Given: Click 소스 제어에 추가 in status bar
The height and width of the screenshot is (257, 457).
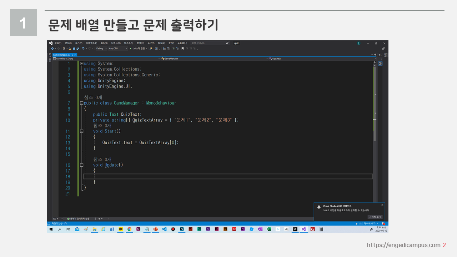Looking at the screenshot, I should (x=367, y=223).
